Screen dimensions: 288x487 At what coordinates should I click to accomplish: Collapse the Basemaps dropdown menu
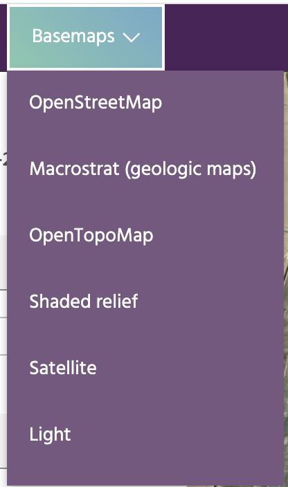pyautogui.click(x=86, y=37)
